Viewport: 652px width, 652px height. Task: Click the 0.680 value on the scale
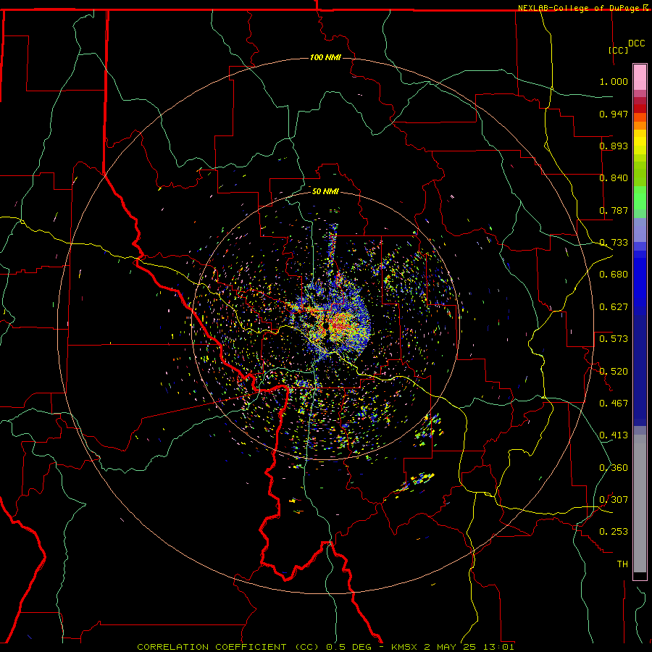tap(614, 275)
